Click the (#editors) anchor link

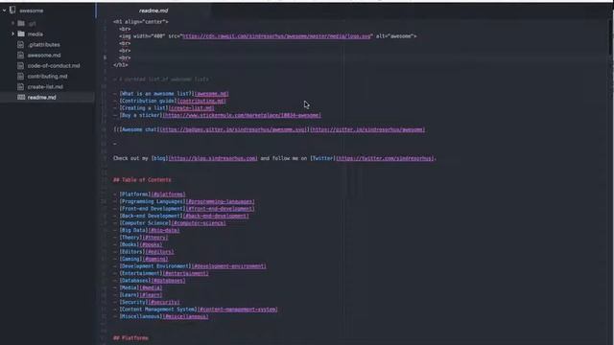click(158, 251)
